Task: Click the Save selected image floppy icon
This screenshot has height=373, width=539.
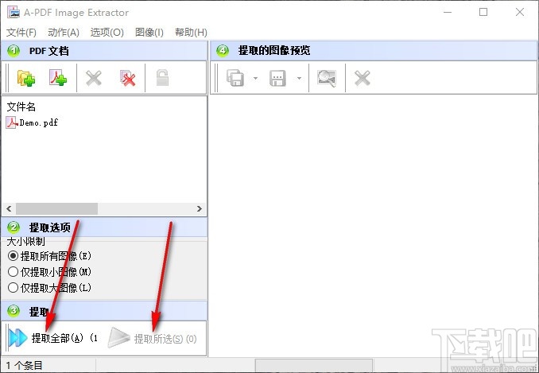Action: click(x=277, y=78)
